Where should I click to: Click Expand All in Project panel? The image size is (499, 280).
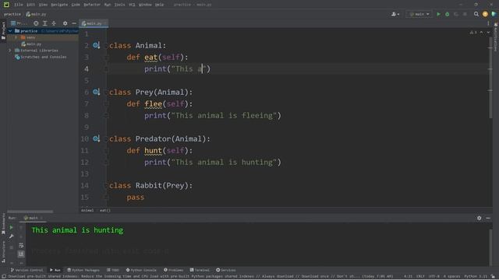click(45, 23)
